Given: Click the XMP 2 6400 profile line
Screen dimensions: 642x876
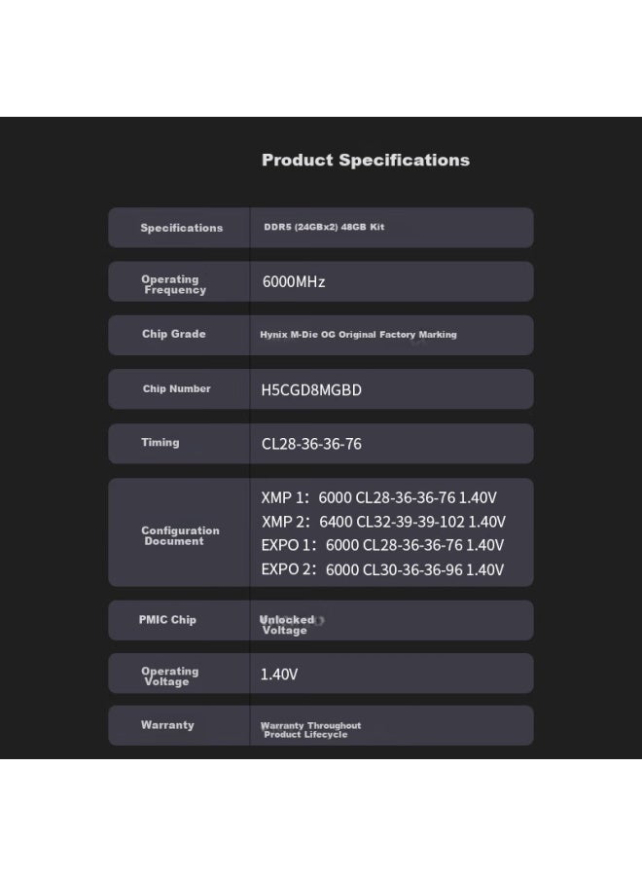Looking at the screenshot, I should [x=383, y=522].
